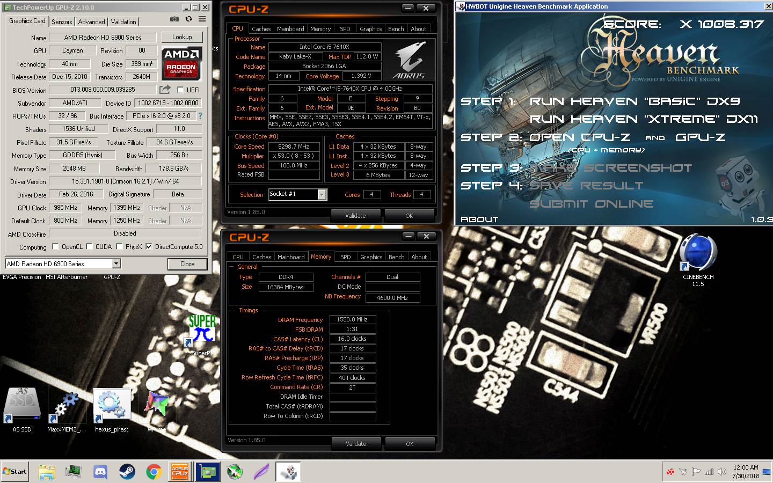The image size is (773, 483).
Task: Click the GPU-Z refresh icon
Action: (188, 19)
